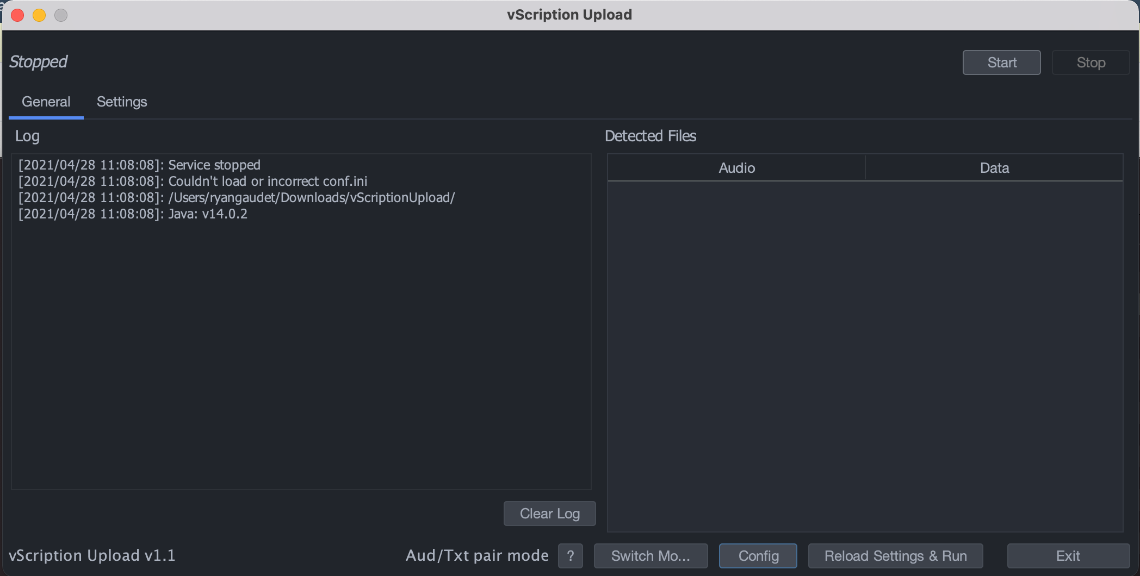The image size is (1140, 576).
Task: Click the 'Aud/Txt pair mode' label
Action: 477,555
